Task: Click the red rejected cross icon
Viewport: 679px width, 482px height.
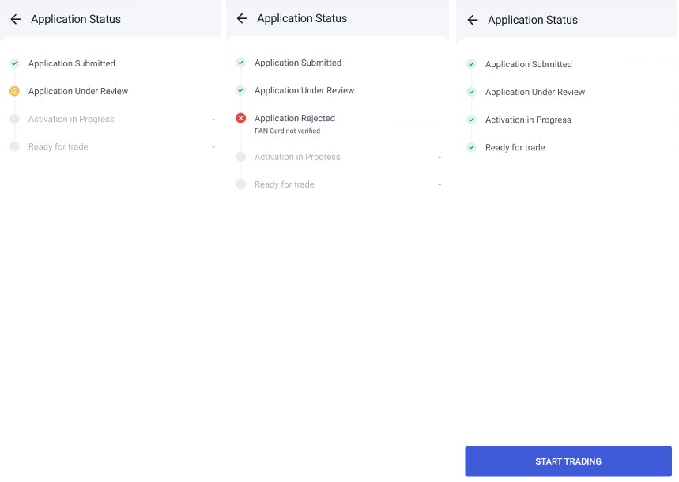Action: point(241,118)
